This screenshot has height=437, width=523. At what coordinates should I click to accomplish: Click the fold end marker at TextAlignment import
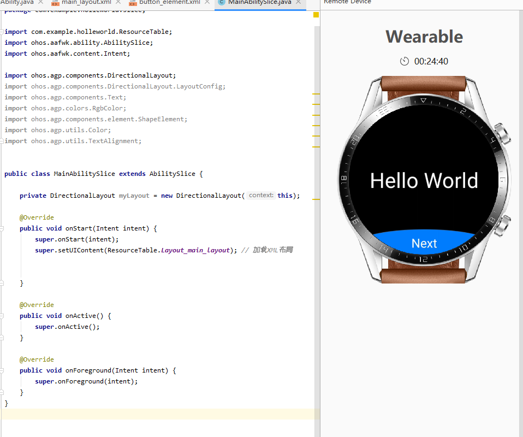tap(2, 141)
